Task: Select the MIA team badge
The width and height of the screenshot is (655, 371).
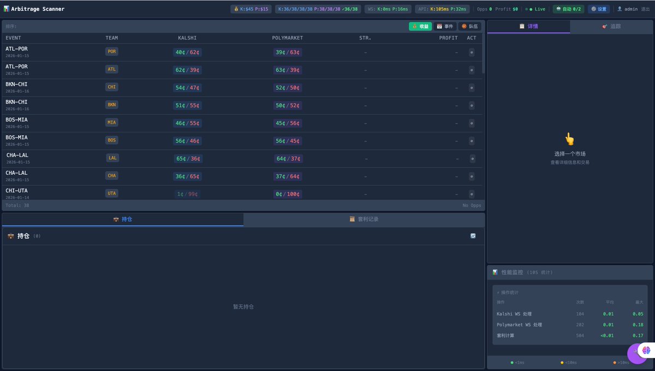Action: (x=112, y=123)
